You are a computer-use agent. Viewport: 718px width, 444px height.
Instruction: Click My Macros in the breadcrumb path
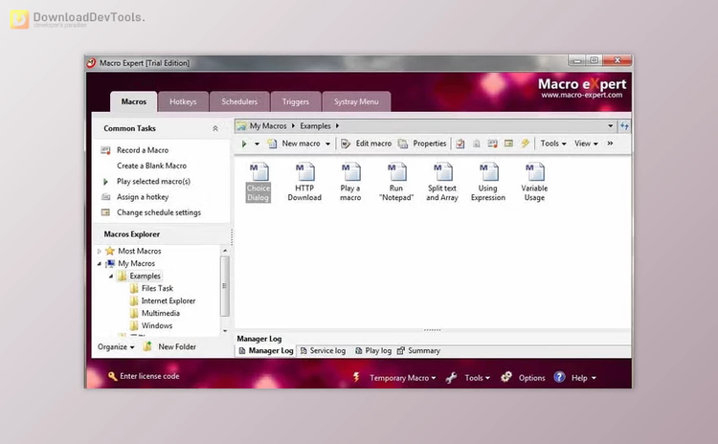[268, 126]
